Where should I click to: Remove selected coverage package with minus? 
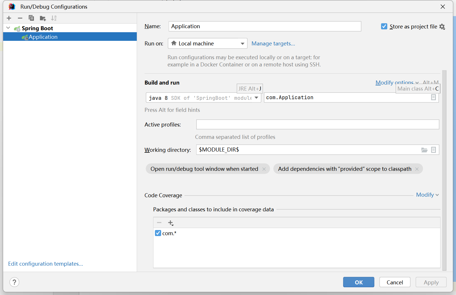tap(159, 223)
